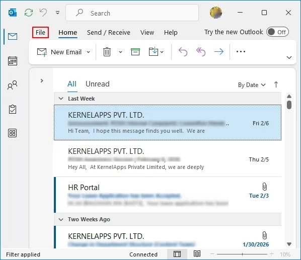
Task: Collapse the Last Week group
Action: (x=61, y=99)
